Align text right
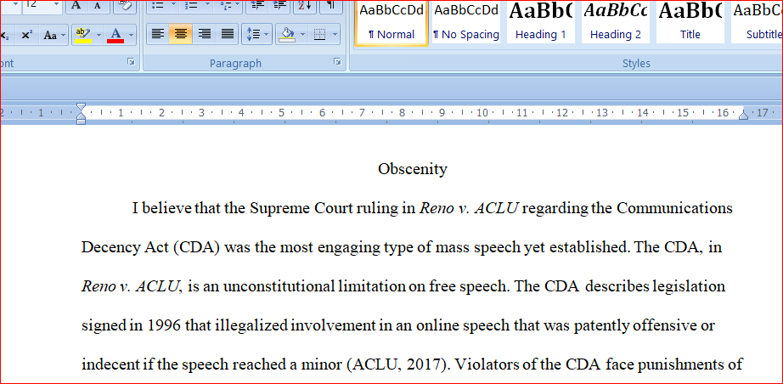This screenshot has height=384, width=783. point(204,35)
